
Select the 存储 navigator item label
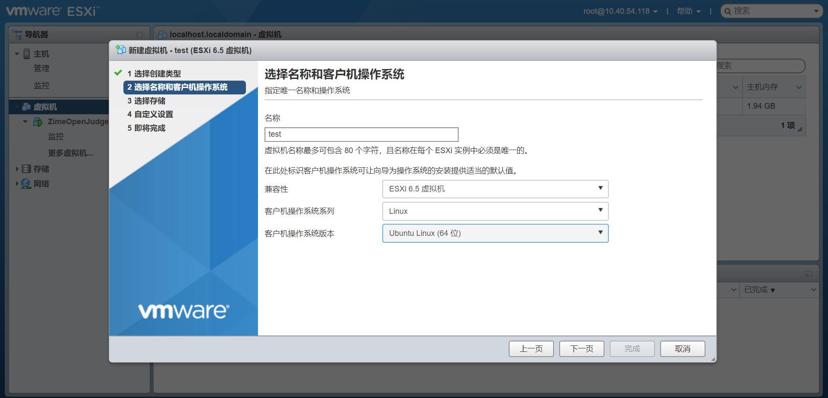(41, 169)
